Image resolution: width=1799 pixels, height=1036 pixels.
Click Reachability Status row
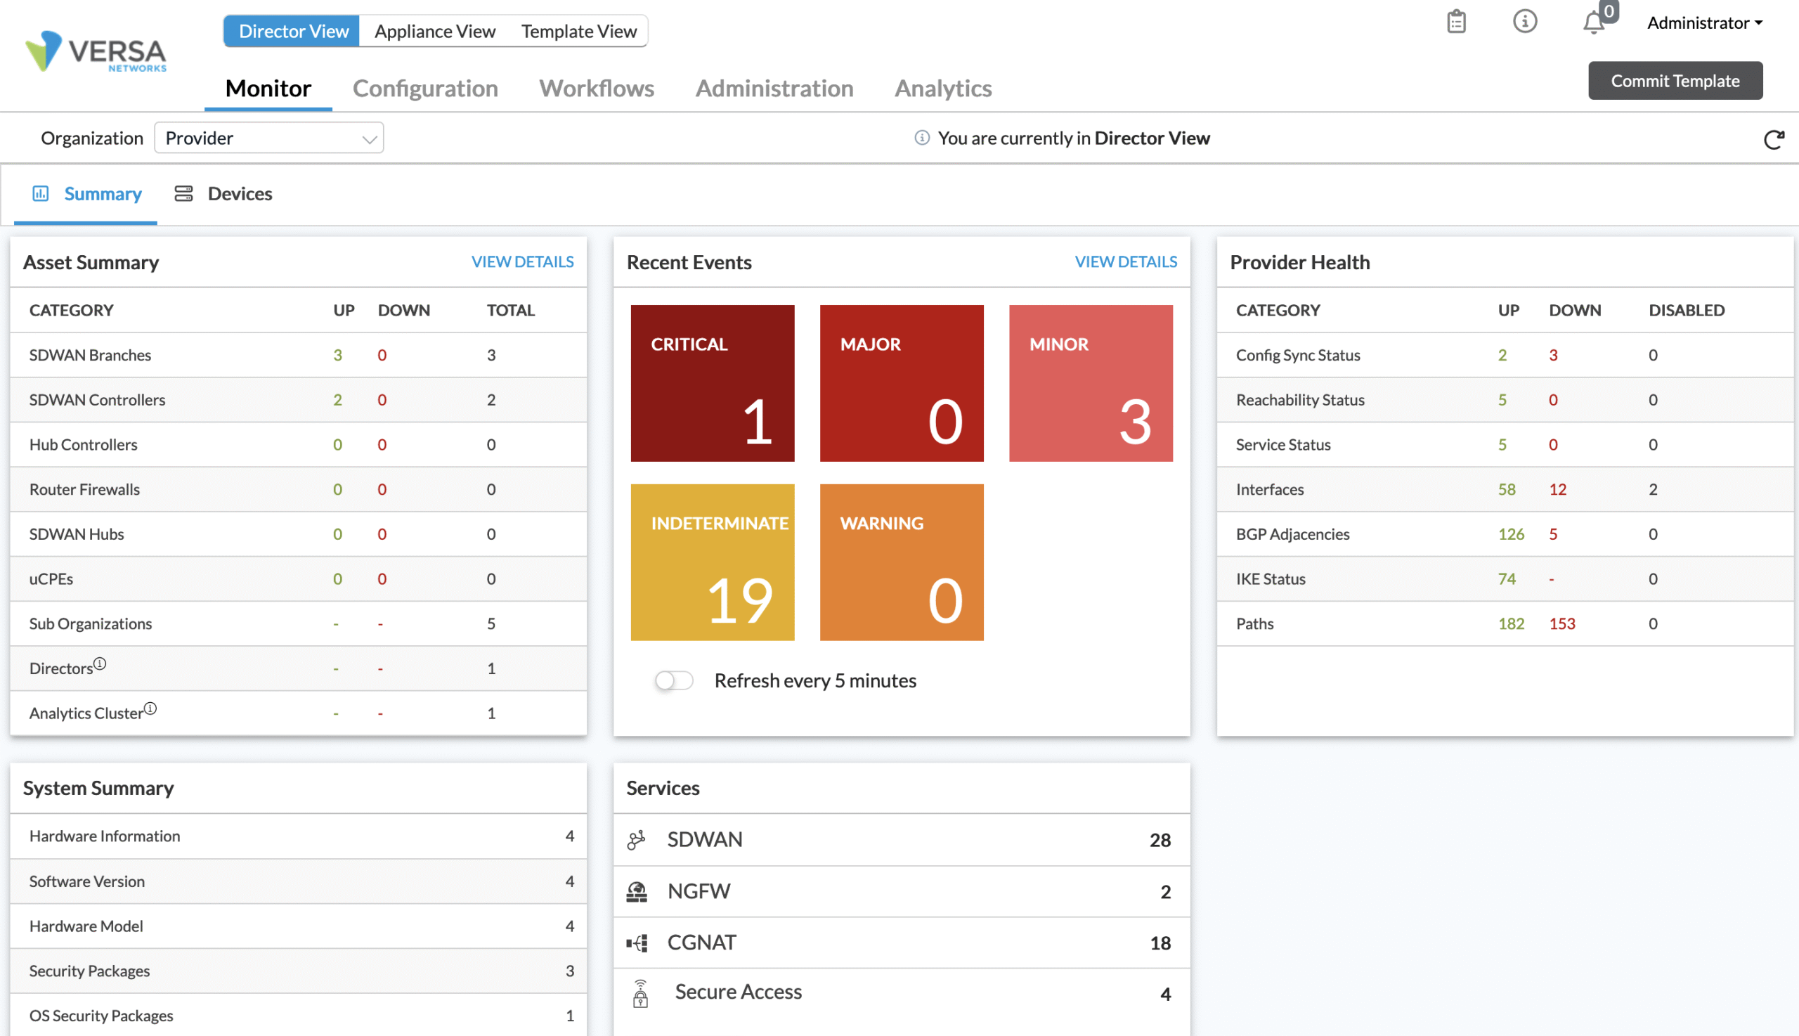coord(1505,400)
